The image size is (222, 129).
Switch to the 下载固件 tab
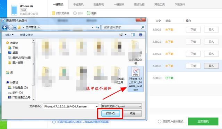pos(180,5)
